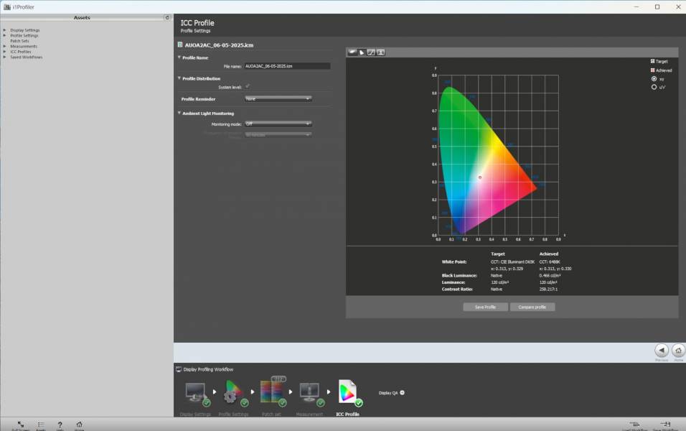Screen dimensions: 686x431
Task: Click the File name input field
Action: (x=287, y=66)
